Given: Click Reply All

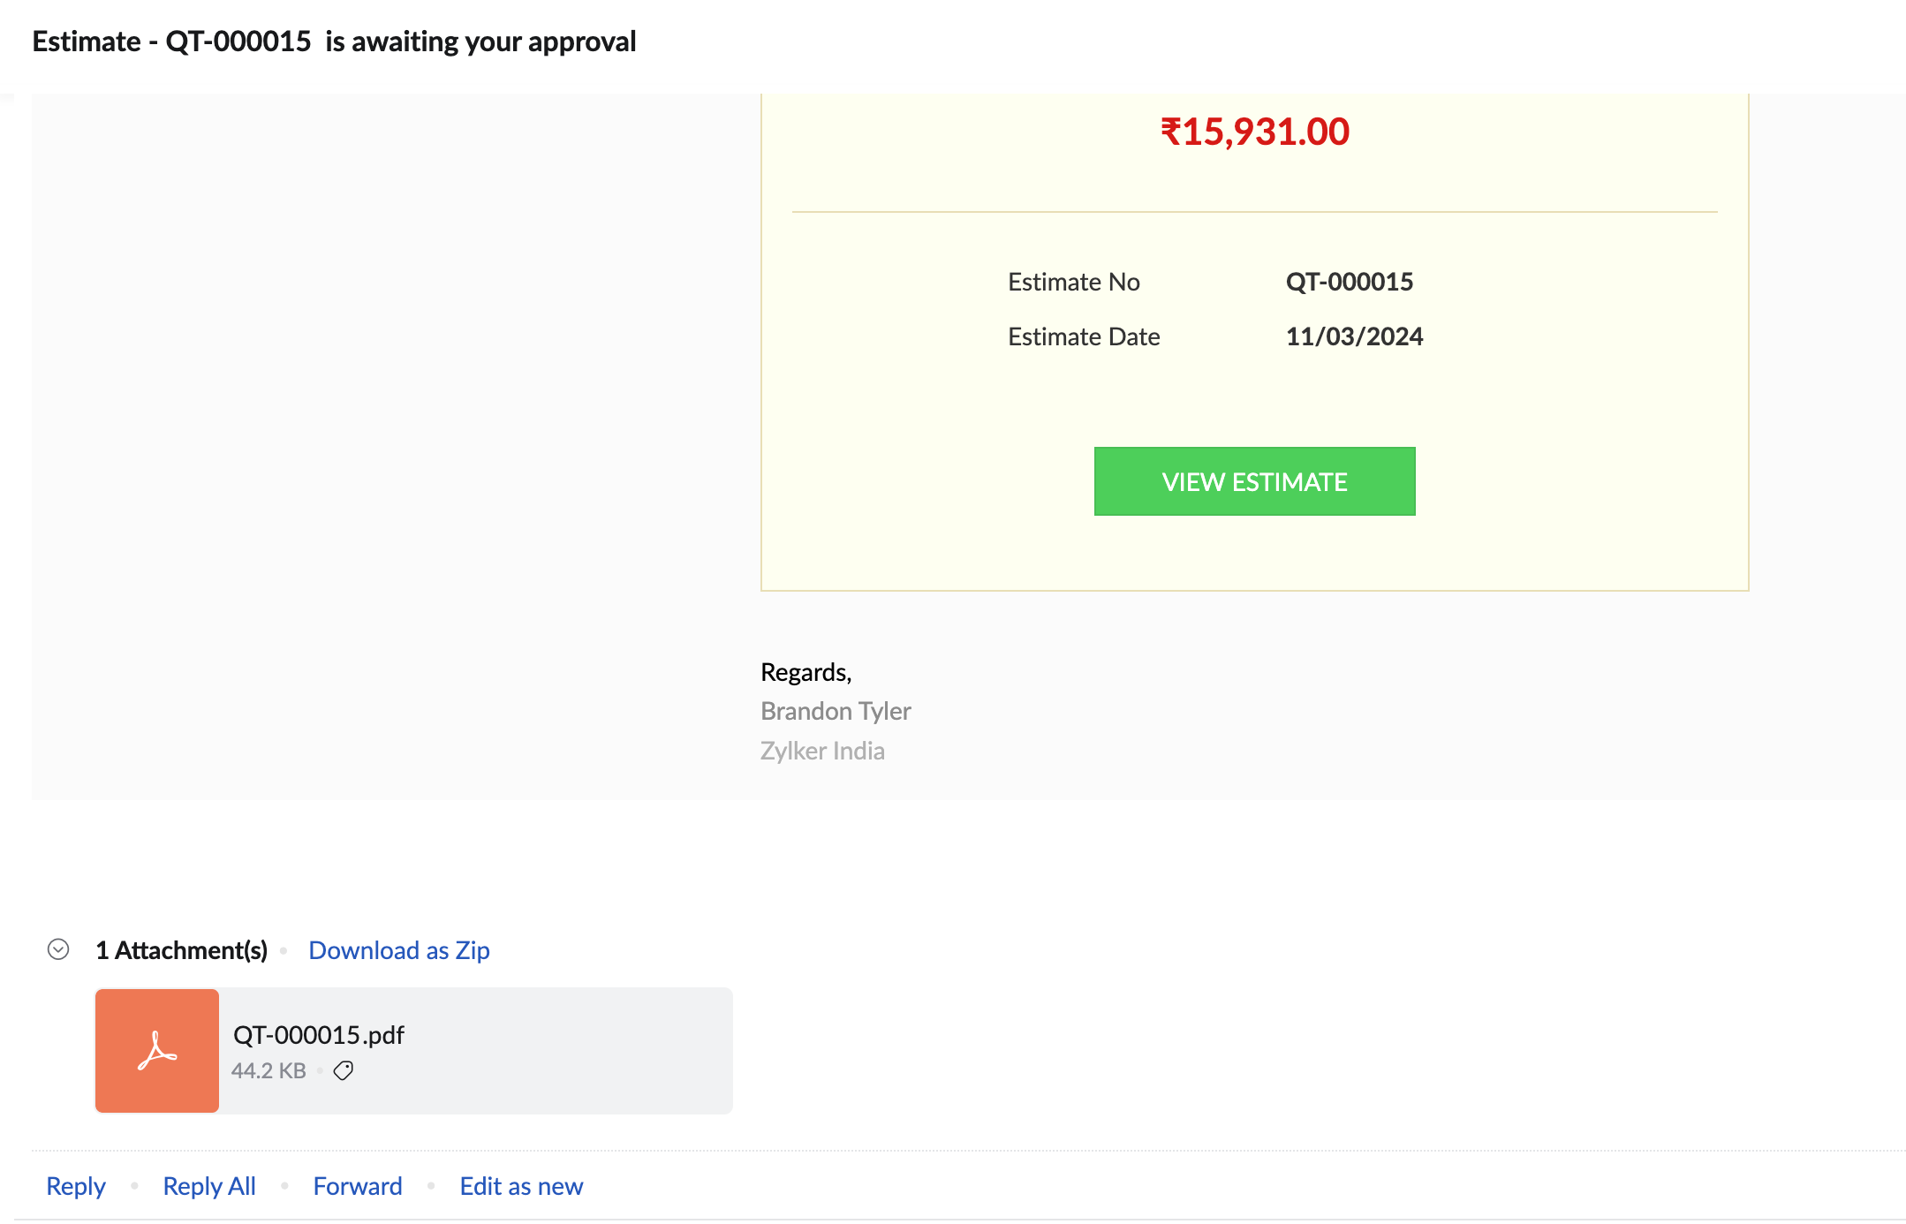Looking at the screenshot, I should [209, 1186].
